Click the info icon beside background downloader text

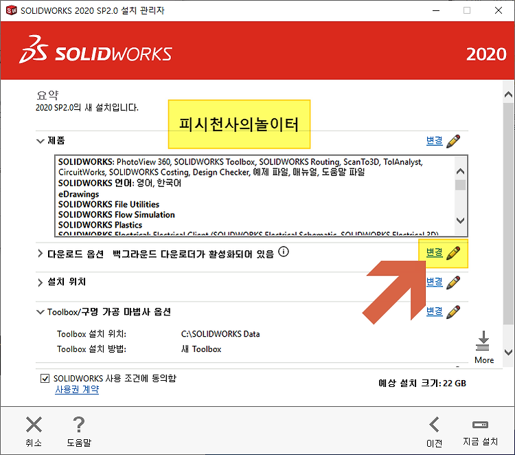pos(284,252)
